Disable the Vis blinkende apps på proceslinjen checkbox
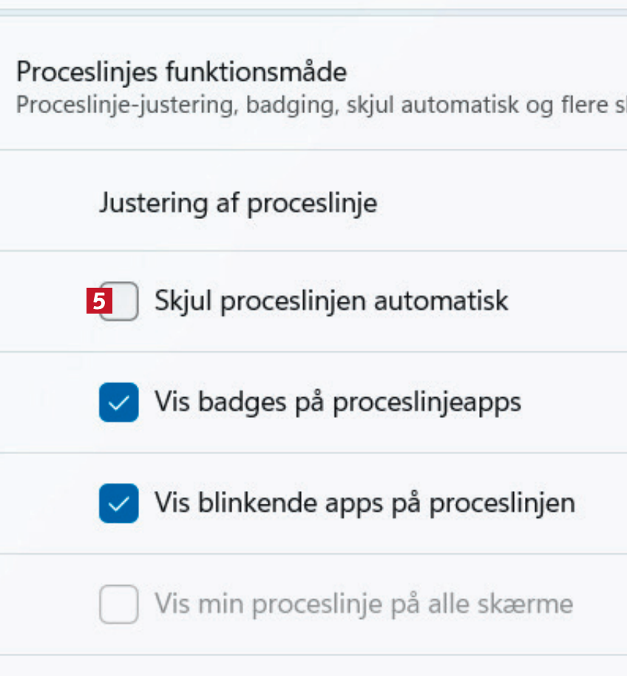 pyautogui.click(x=118, y=504)
